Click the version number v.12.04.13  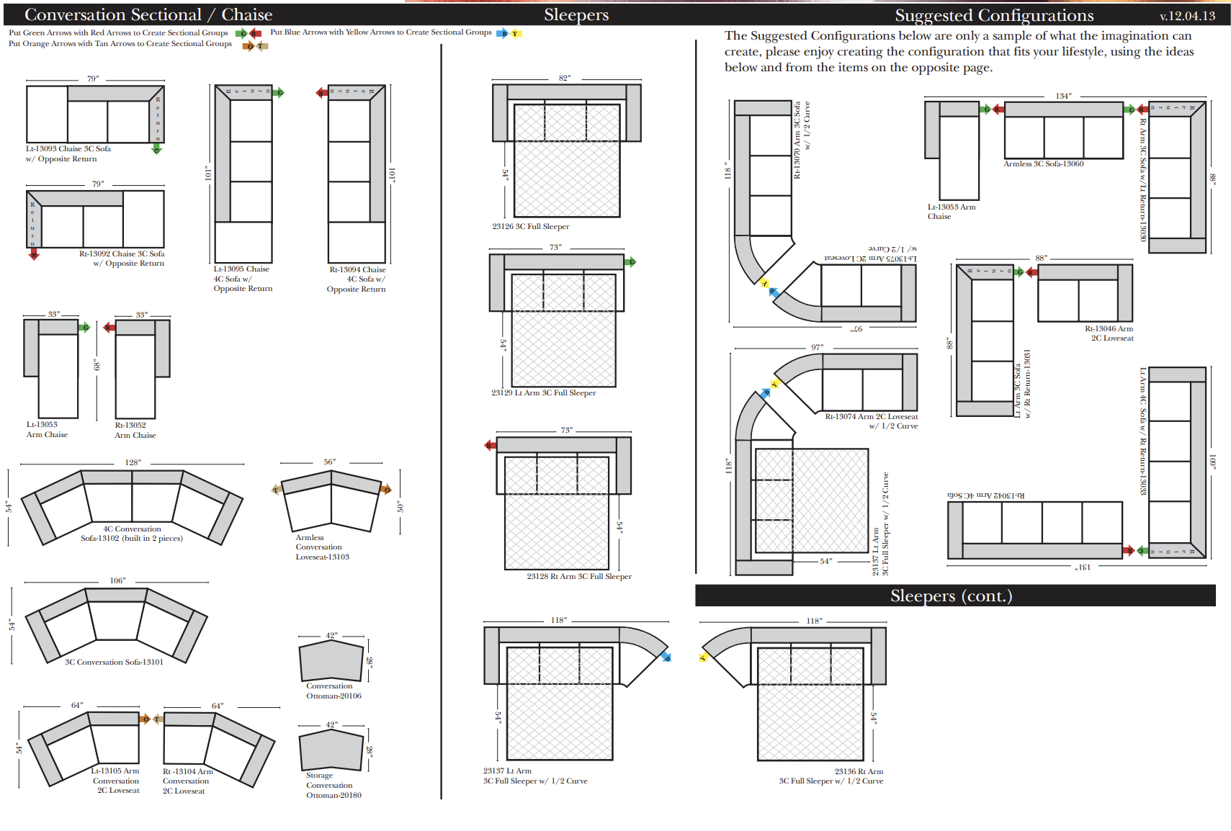coord(1187,16)
